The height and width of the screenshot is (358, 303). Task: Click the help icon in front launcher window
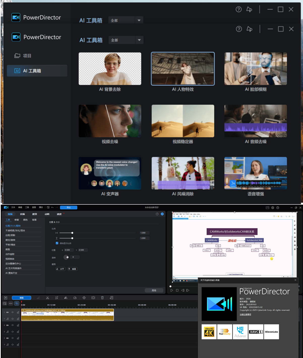pyautogui.click(x=239, y=29)
